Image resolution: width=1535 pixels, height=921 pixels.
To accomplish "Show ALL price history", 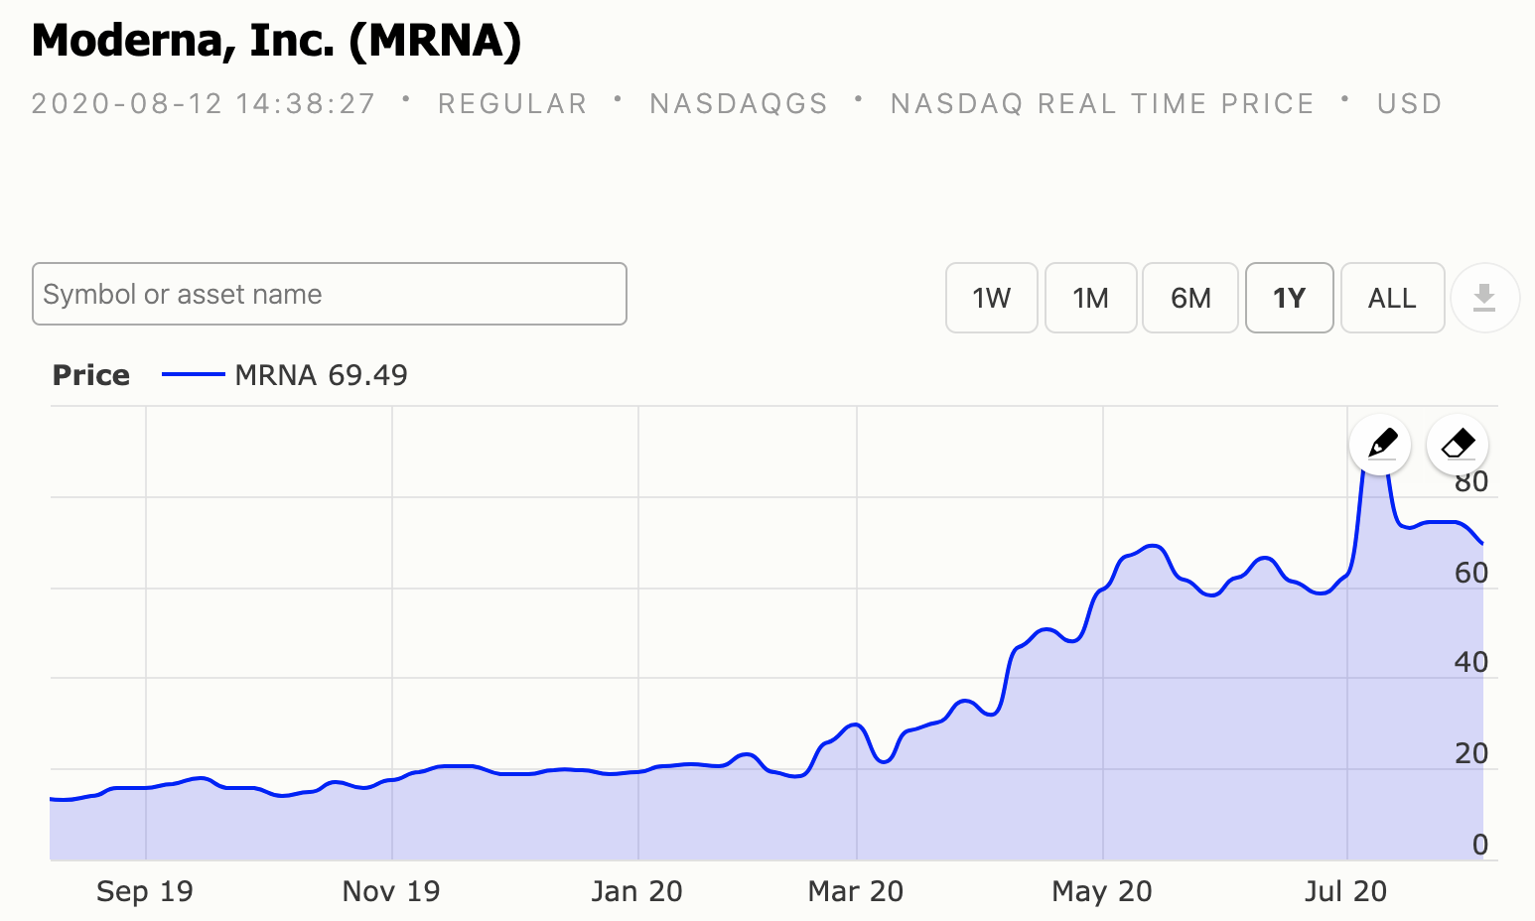I will pyautogui.click(x=1392, y=298).
